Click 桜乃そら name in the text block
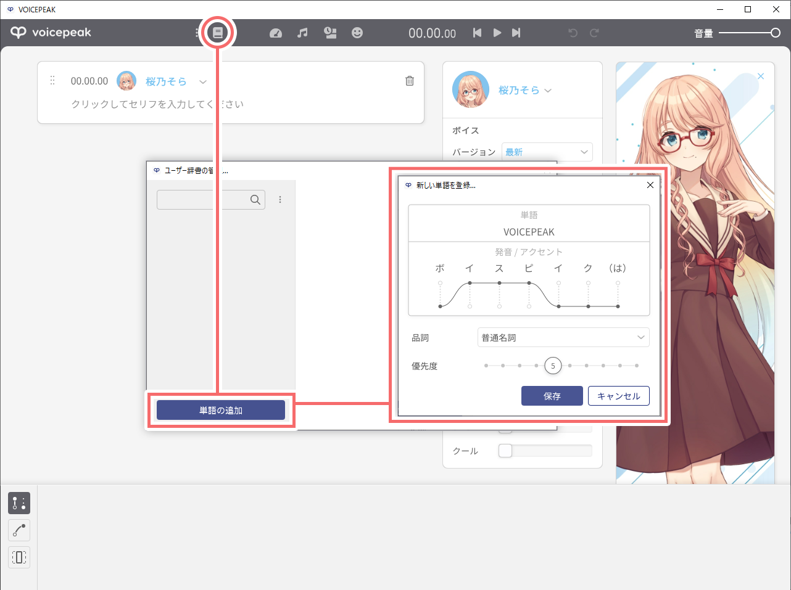The image size is (791, 590). point(166,81)
